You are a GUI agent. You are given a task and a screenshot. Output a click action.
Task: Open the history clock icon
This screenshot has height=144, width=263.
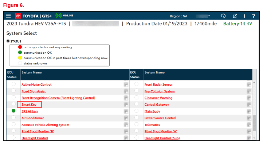tap(223, 16)
